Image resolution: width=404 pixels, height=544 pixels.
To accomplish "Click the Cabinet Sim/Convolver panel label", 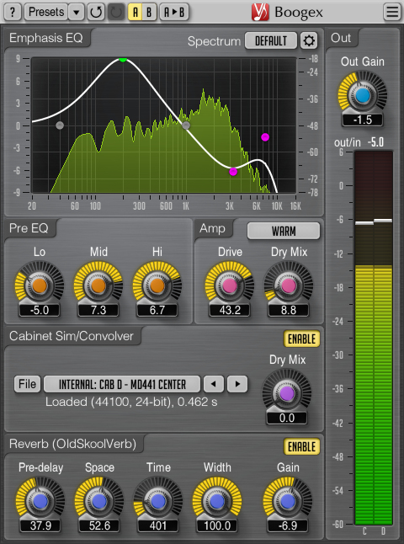I will tap(72, 336).
